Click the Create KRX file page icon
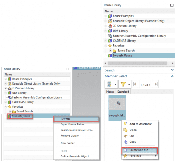This screenshot has width=176, height=162. pyautogui.click(x=125, y=150)
